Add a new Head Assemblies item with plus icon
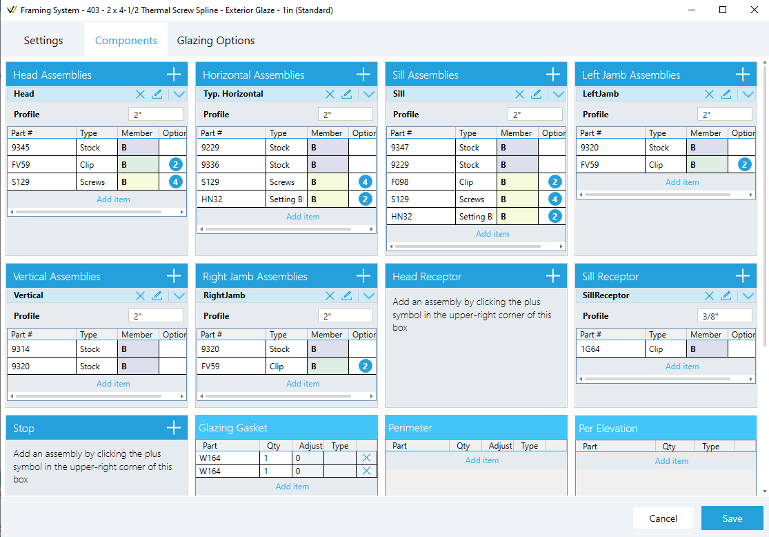Image resolution: width=769 pixels, height=537 pixels. (x=174, y=75)
